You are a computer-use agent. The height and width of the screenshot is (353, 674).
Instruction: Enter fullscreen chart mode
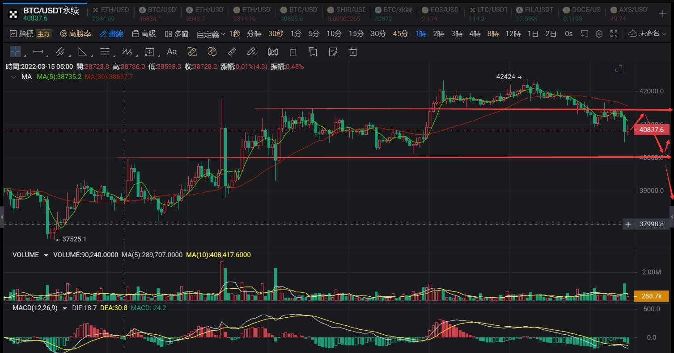(x=614, y=34)
